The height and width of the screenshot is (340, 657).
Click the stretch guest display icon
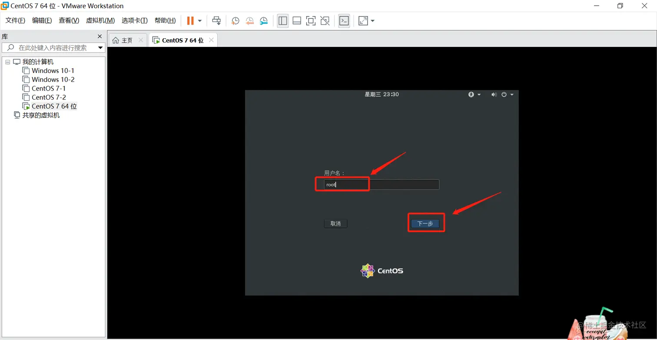click(x=363, y=20)
